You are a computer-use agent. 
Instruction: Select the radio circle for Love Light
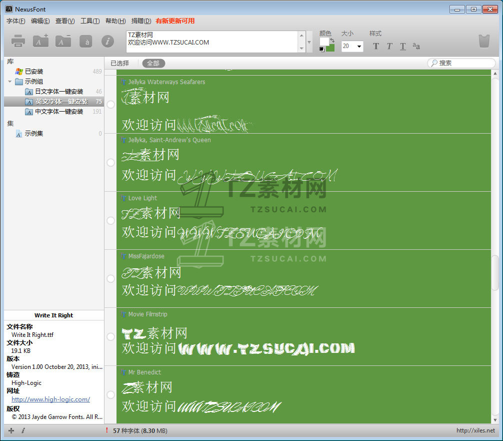point(110,221)
